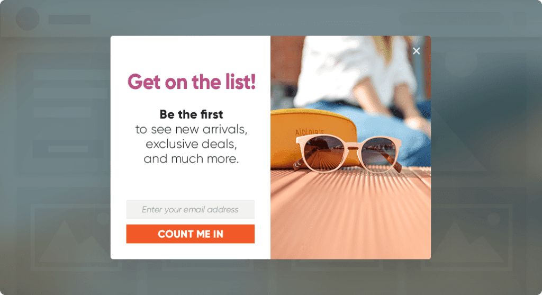This screenshot has width=542, height=295.
Task: Click the email address input field
Action: pyautogui.click(x=191, y=210)
